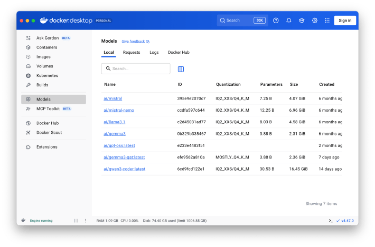Click the Models sidebar icon
The height and width of the screenshot is (247, 375).
coord(28,99)
